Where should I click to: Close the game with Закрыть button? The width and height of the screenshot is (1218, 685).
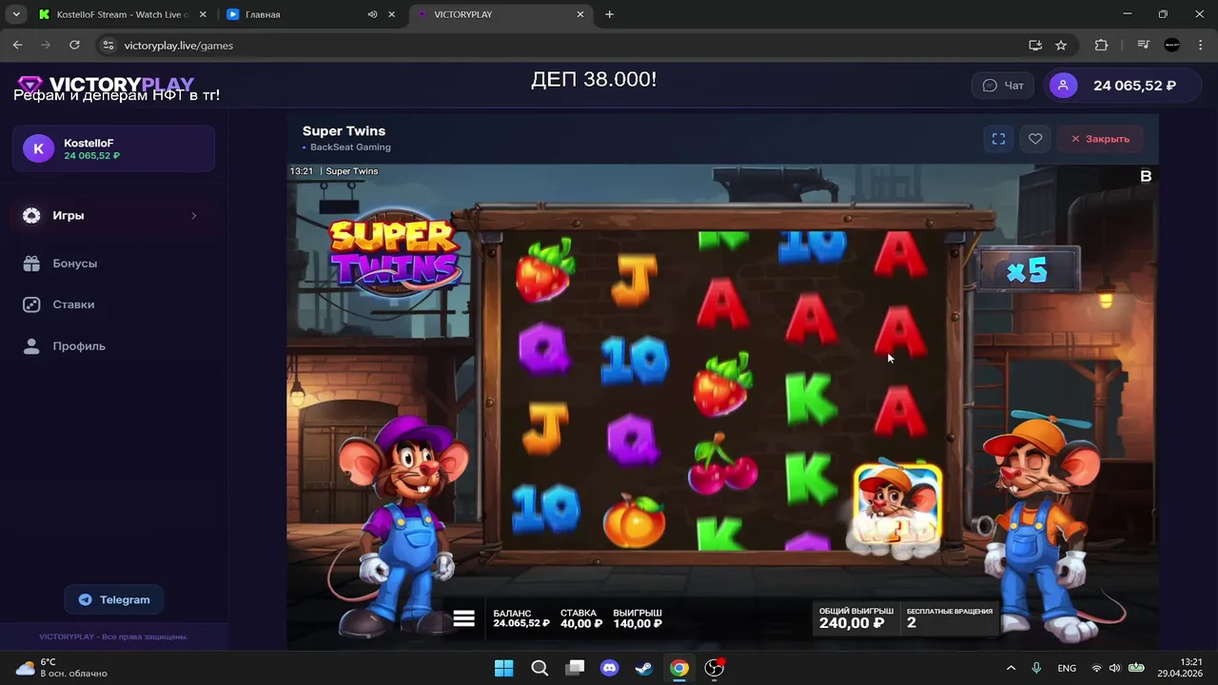[x=1100, y=139]
